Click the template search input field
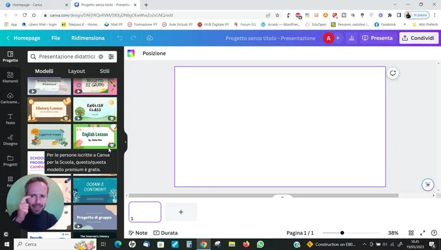This screenshot has width=441, height=250. [x=67, y=57]
